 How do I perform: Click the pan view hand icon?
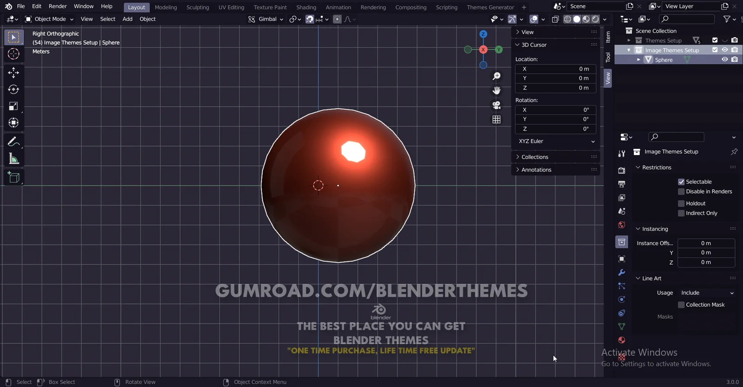click(496, 90)
